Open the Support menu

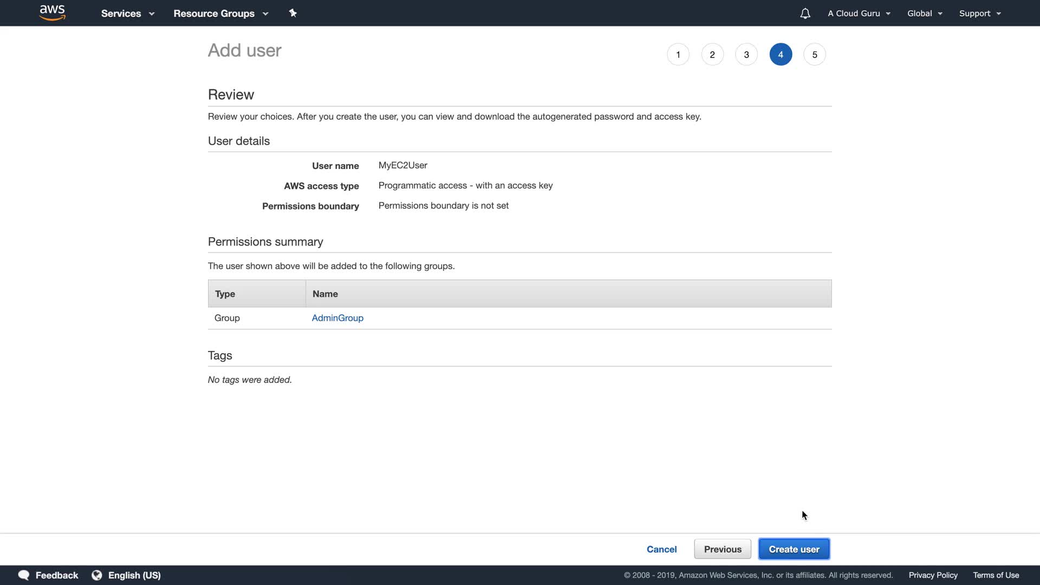[x=980, y=14]
